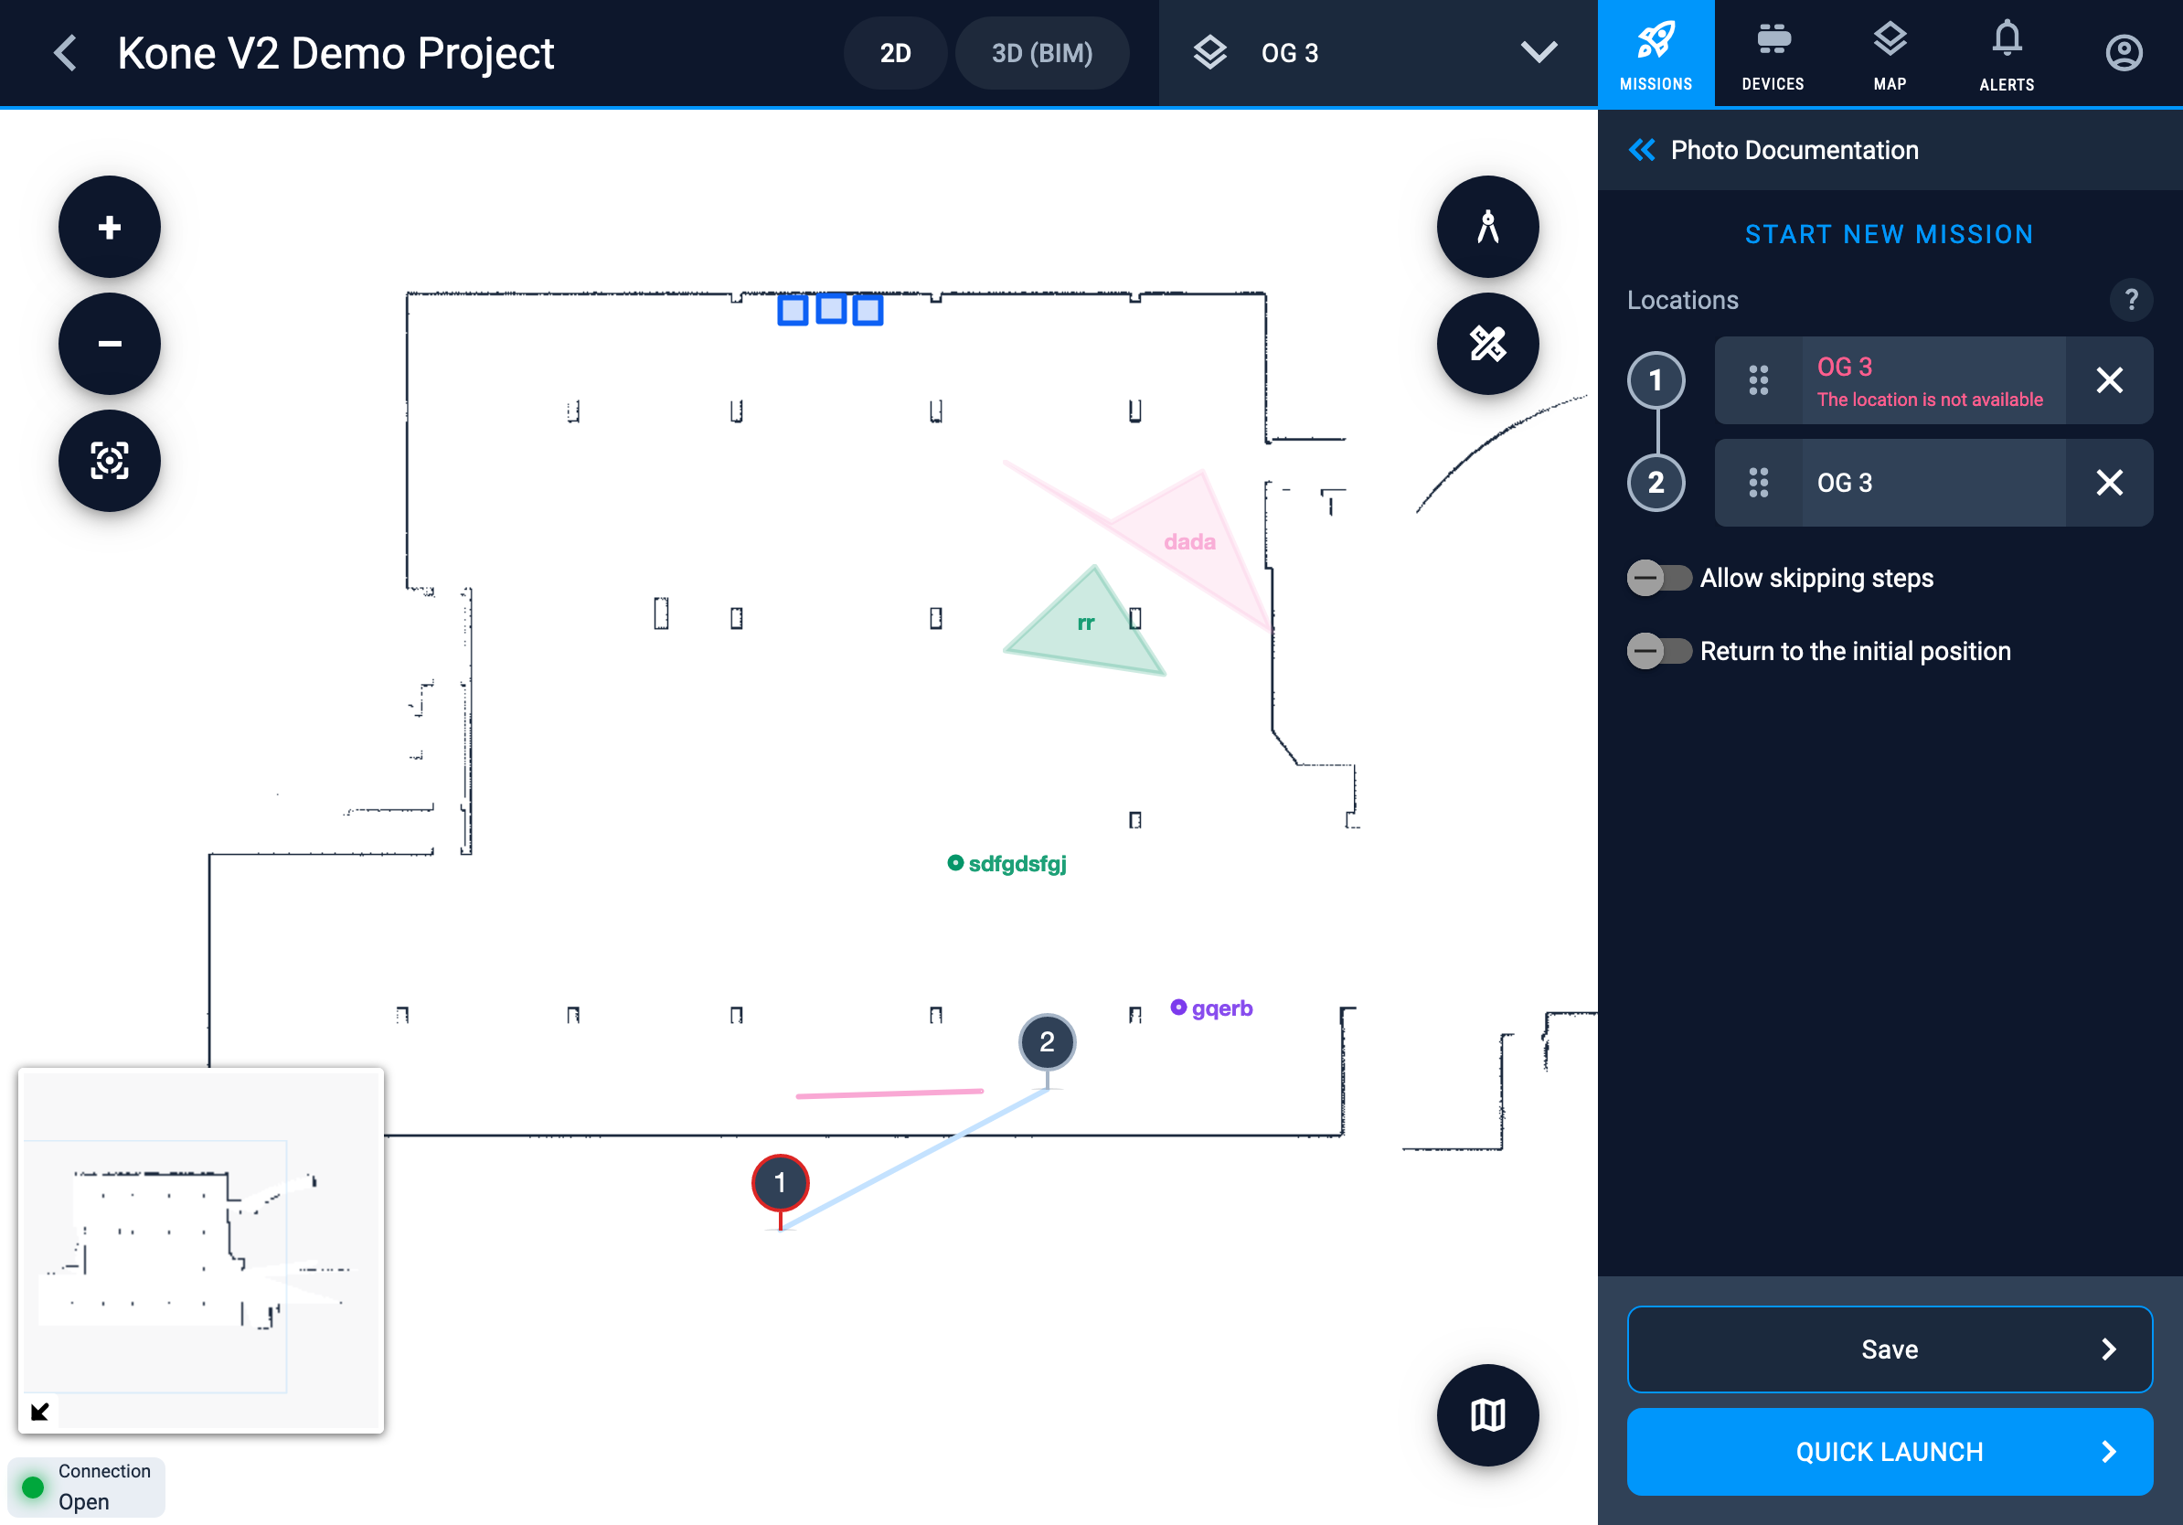This screenshot has height=1525, width=2183.
Task: Open the user profile account icon
Action: [2123, 53]
